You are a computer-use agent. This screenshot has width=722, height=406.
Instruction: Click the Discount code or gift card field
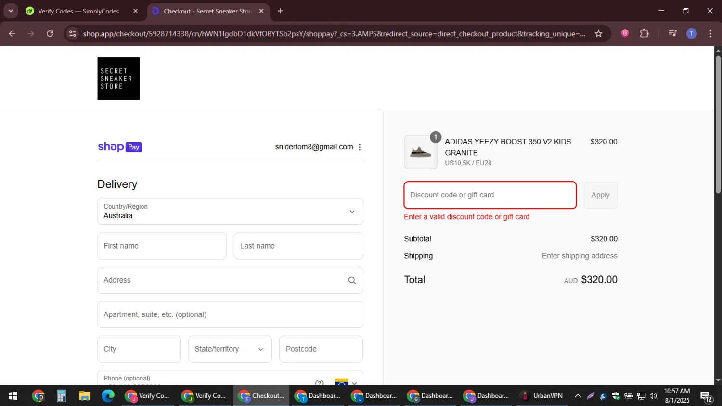490,195
